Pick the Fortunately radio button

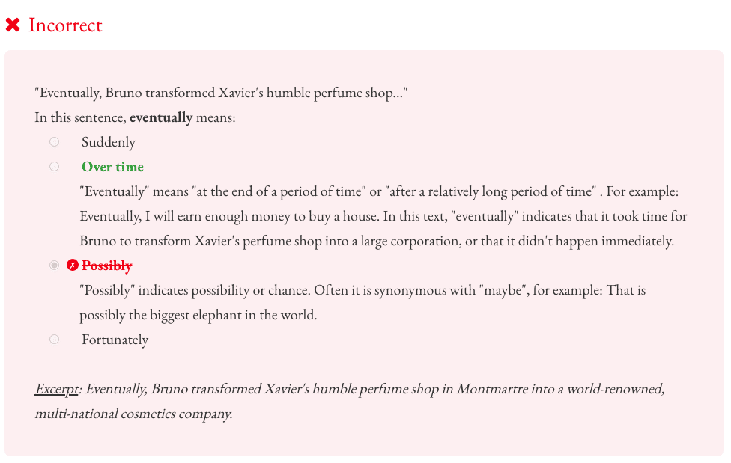click(x=54, y=340)
